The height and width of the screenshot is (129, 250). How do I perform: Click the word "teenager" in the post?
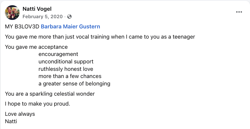pyautogui.click(x=183, y=37)
